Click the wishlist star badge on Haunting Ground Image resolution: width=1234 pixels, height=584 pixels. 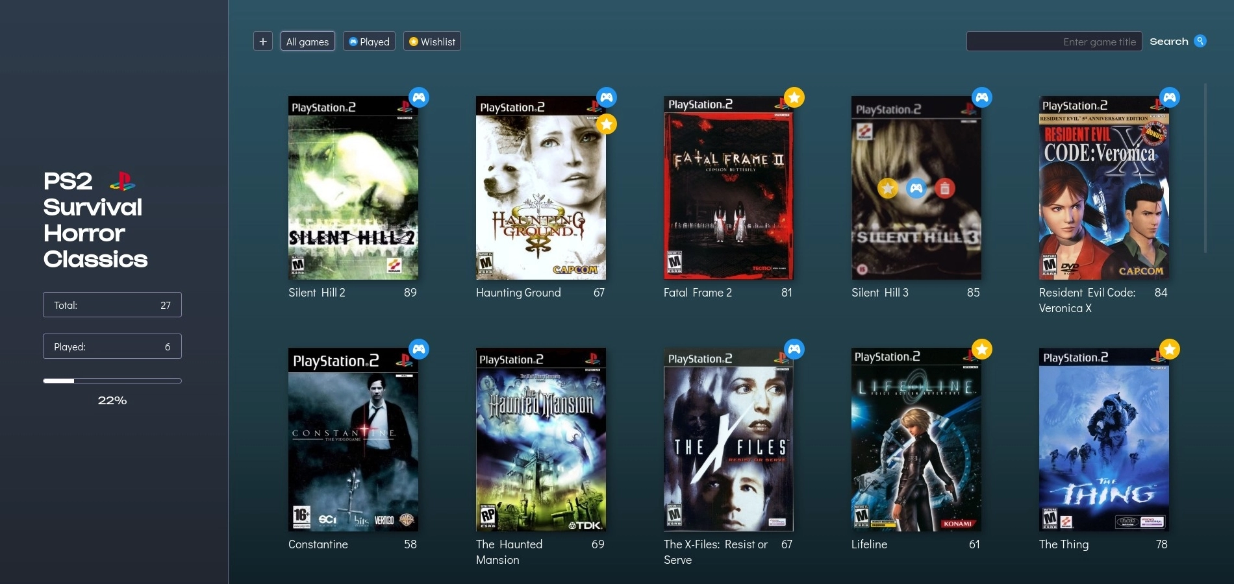click(607, 124)
